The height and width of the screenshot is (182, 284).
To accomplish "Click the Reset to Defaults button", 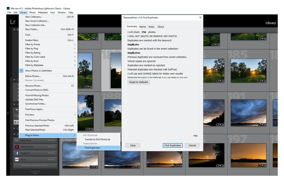I will tap(139, 82).
